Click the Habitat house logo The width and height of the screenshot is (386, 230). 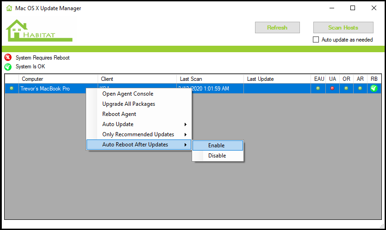38,31
